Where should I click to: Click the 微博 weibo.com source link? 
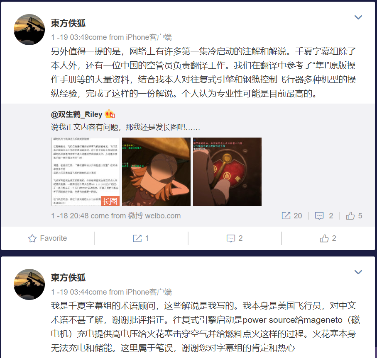pos(154,216)
